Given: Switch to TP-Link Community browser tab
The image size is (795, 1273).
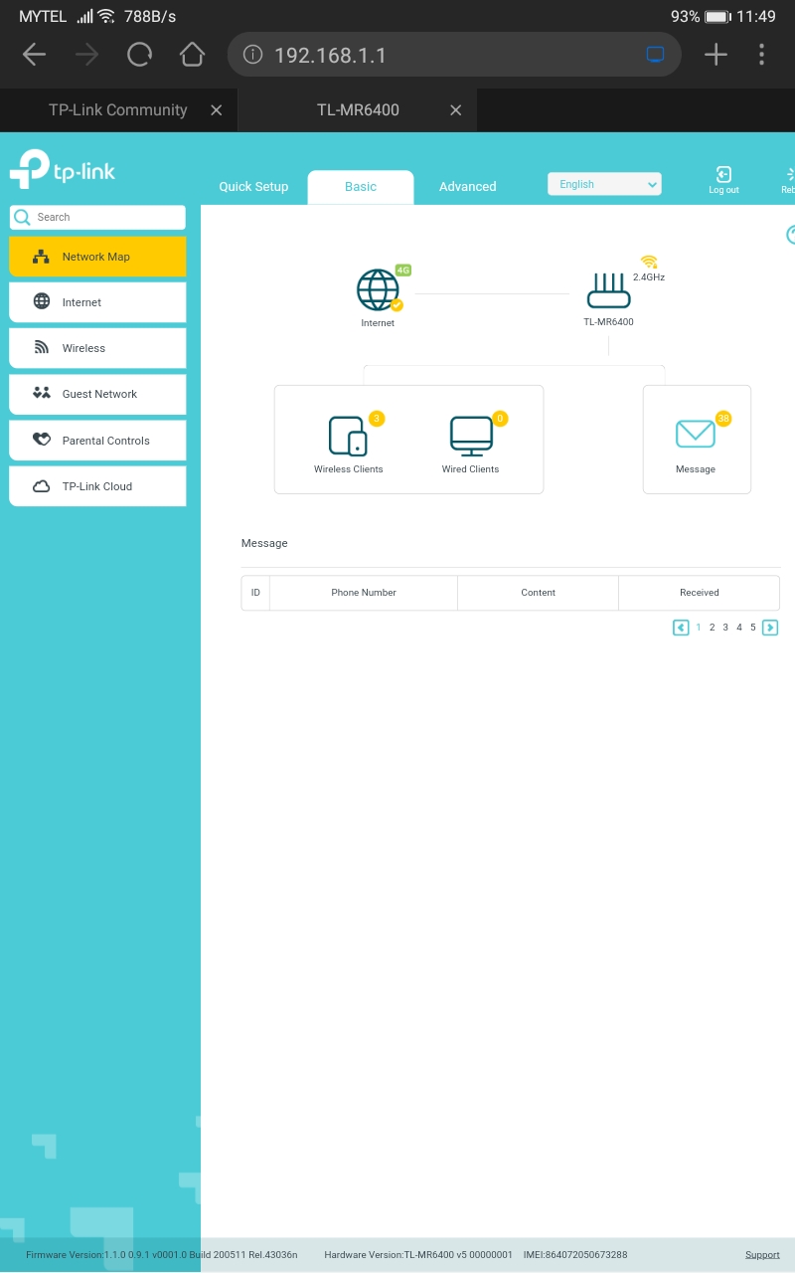Looking at the screenshot, I should pos(118,110).
